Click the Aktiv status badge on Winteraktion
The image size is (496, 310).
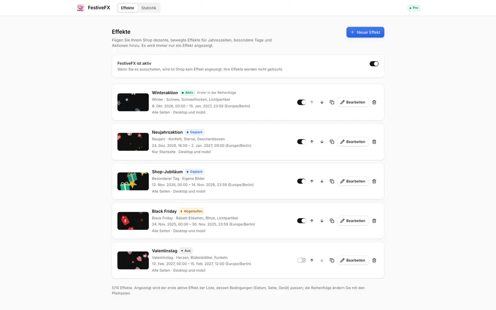coord(187,93)
